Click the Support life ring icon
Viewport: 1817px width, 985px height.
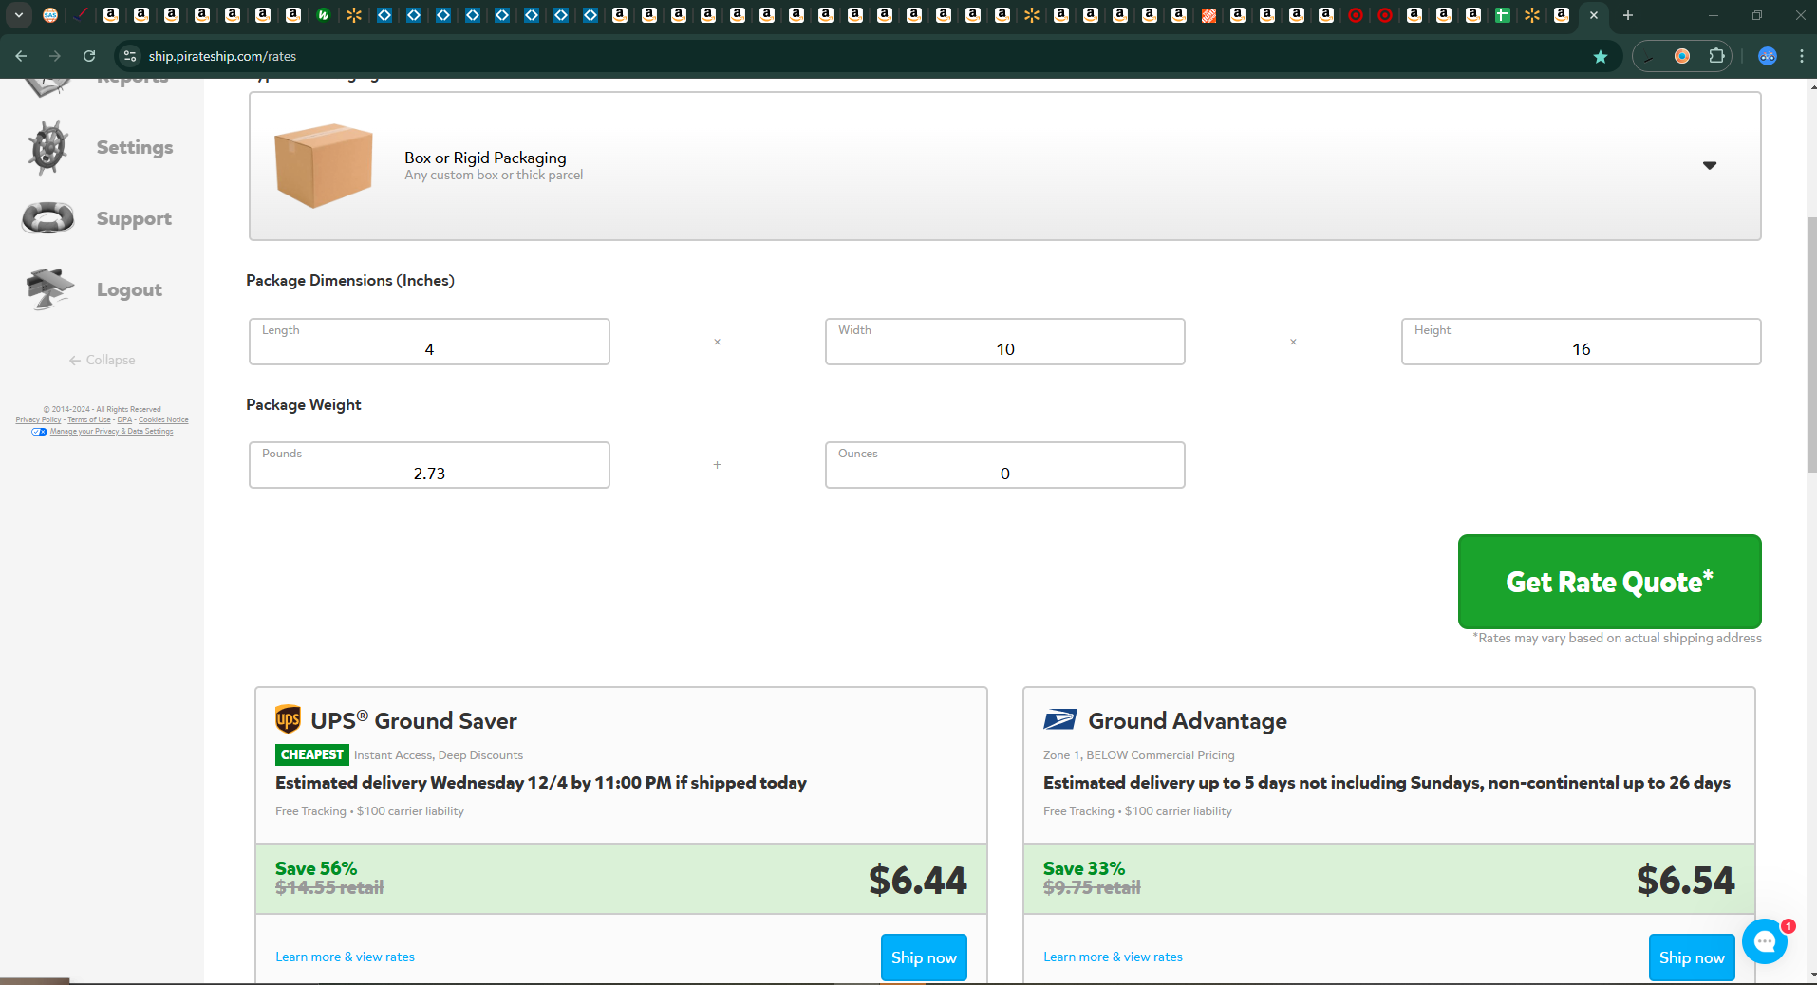(x=47, y=218)
